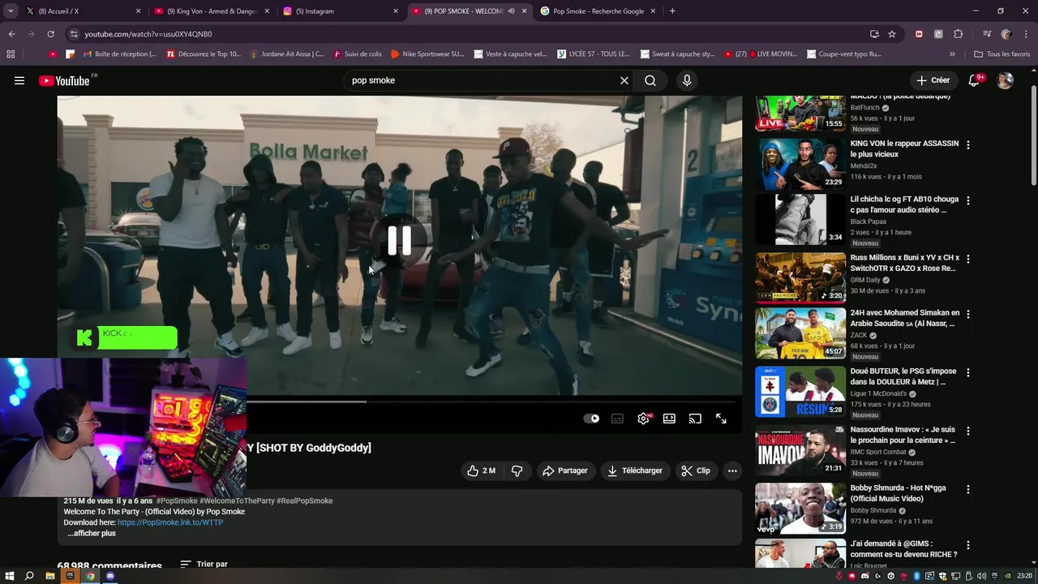This screenshot has height=584, width=1038.
Task: Go back to the previous page
Action: pos(11,34)
